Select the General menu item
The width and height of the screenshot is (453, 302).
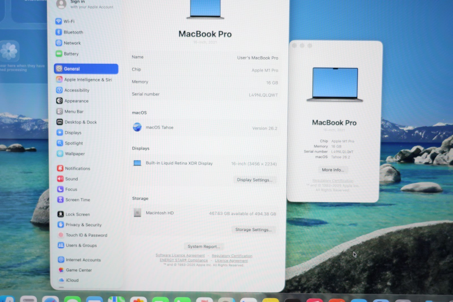click(86, 69)
